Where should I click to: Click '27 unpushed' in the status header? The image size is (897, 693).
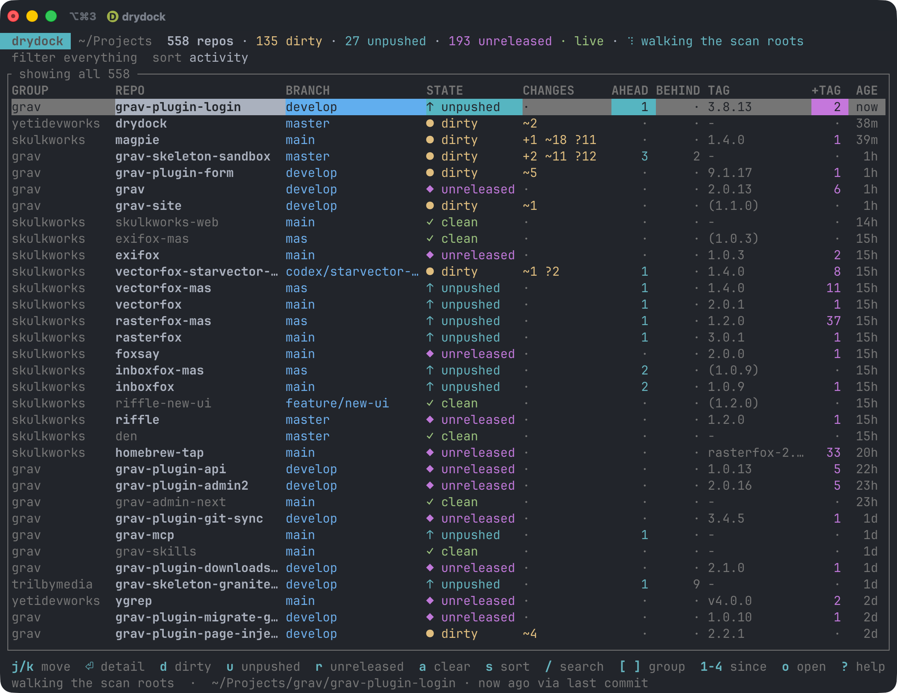(386, 41)
